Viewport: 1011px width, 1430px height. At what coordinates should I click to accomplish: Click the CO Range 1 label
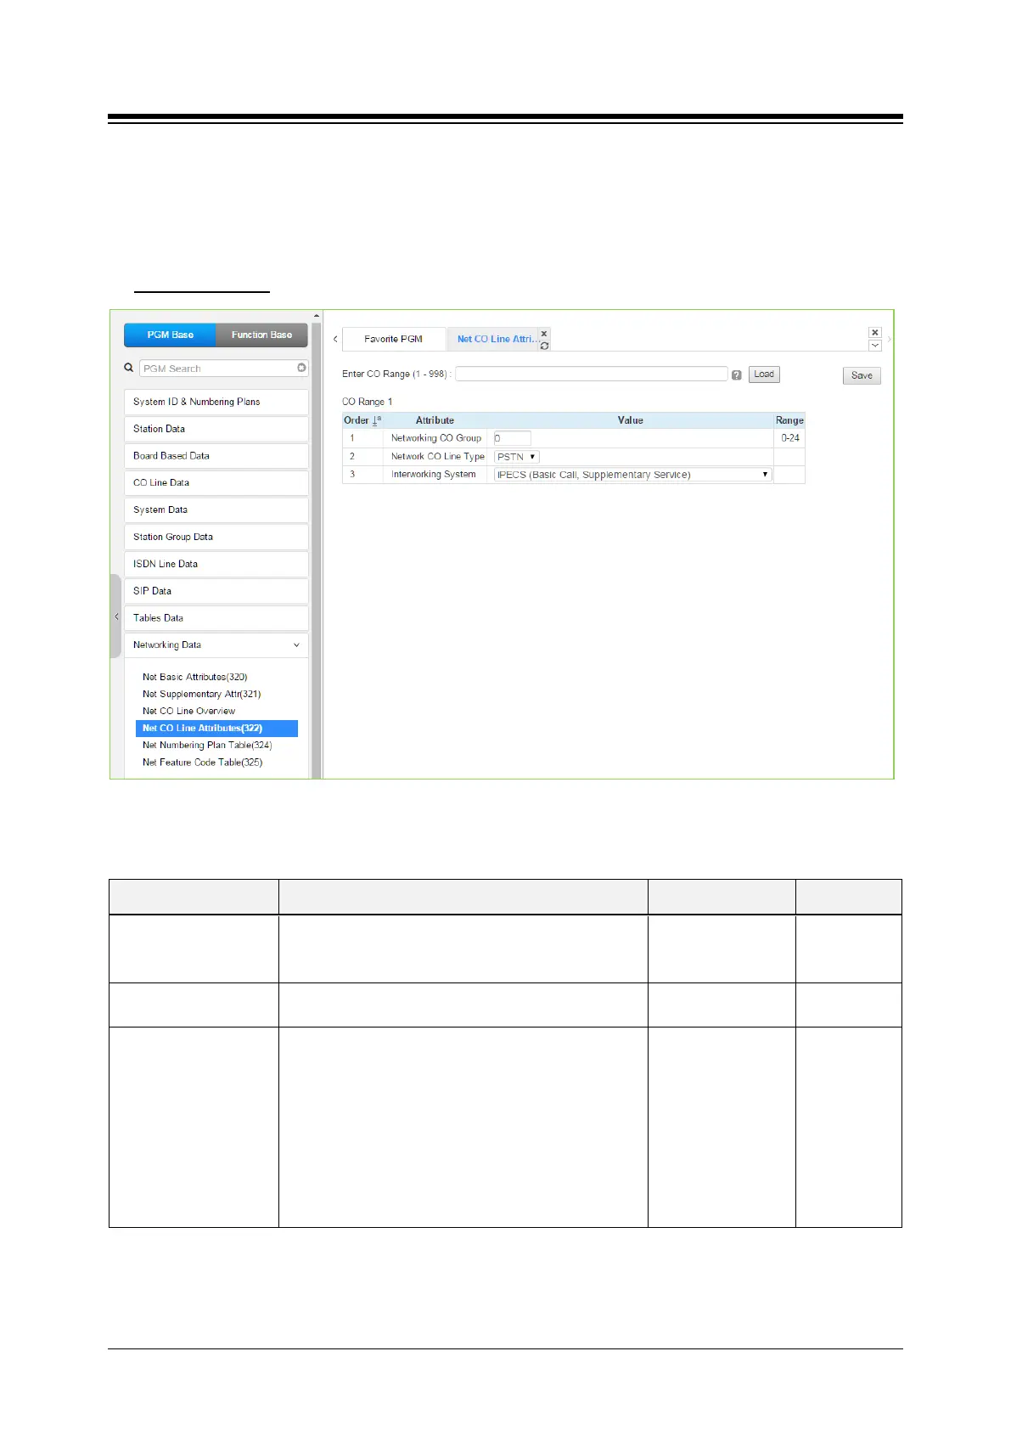(x=368, y=402)
